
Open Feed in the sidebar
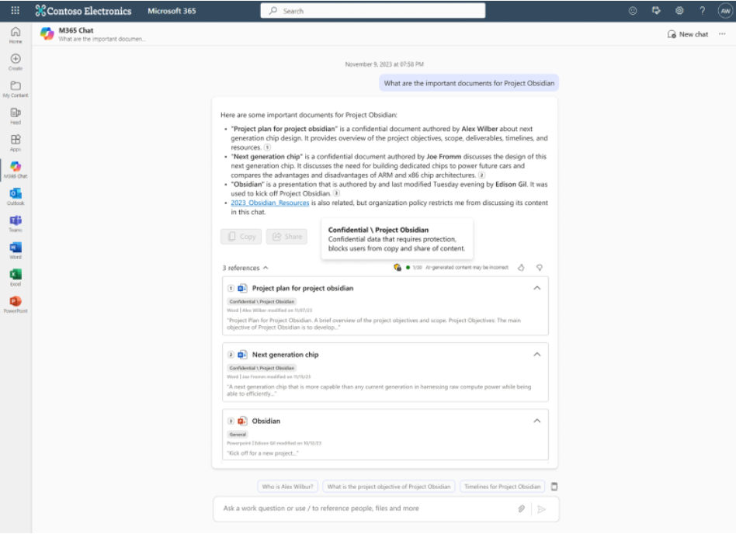click(16, 116)
